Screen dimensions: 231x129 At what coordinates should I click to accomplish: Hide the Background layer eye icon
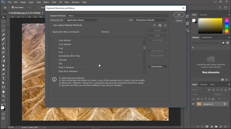click(x=193, y=104)
